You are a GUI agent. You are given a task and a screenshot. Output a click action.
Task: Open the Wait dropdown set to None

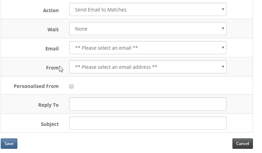148,29
